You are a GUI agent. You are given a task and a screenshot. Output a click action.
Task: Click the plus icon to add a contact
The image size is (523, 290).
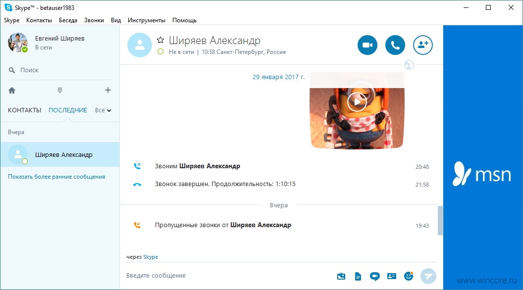point(108,90)
